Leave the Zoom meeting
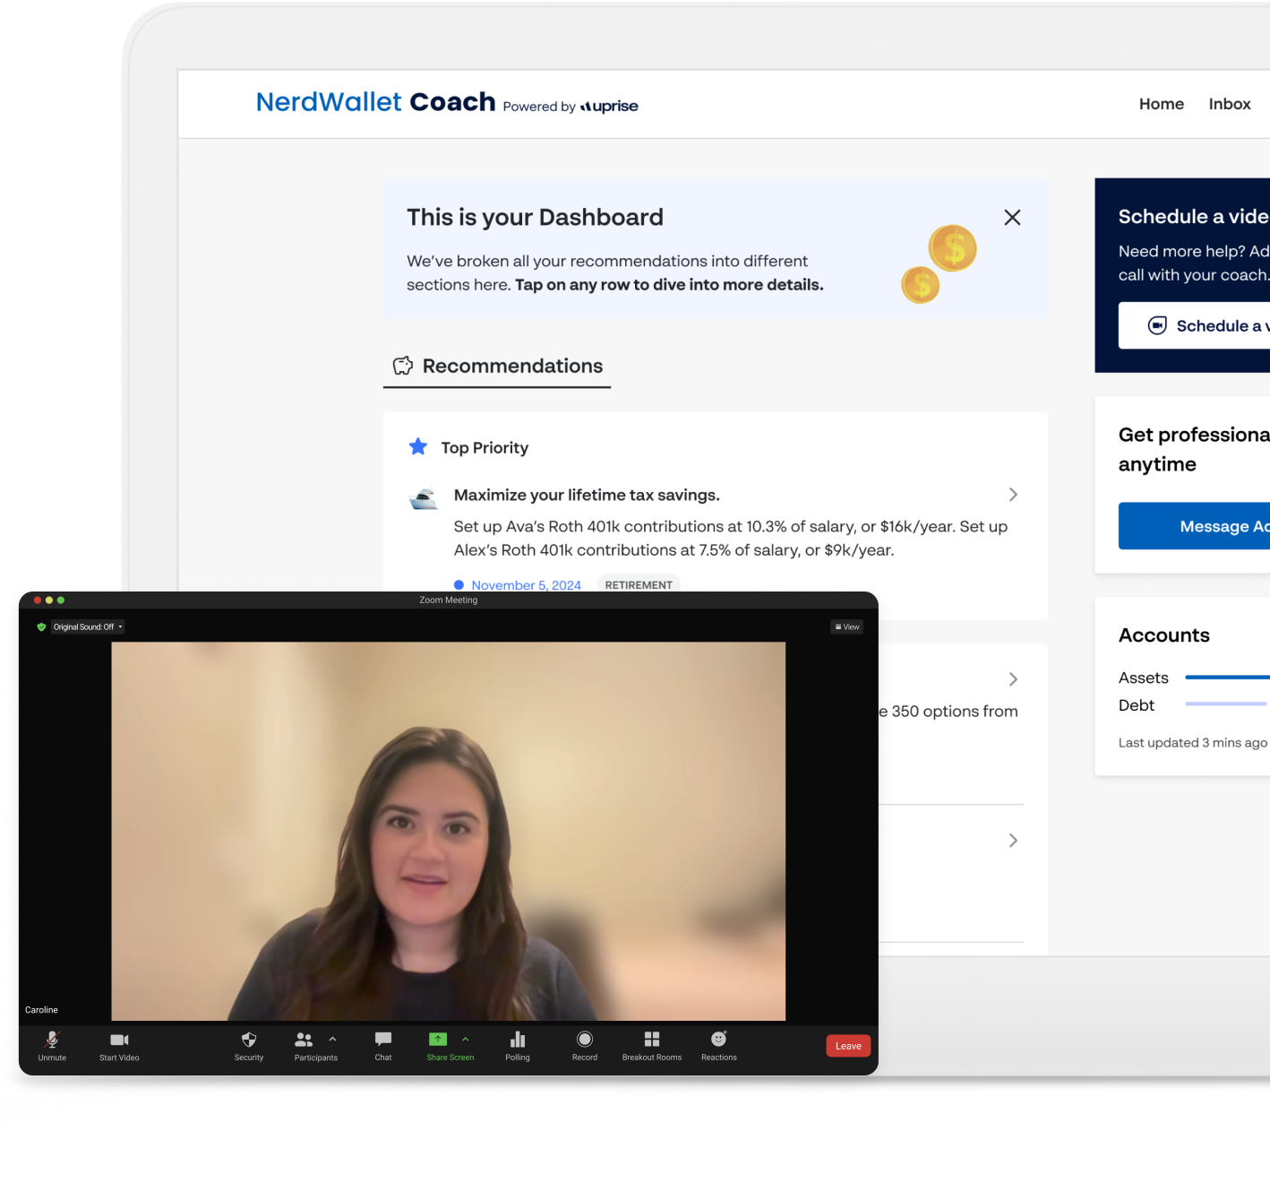This screenshot has width=1270, height=1183. tap(847, 1046)
